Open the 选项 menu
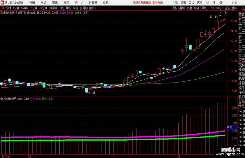245x158 pixels. 199,3
